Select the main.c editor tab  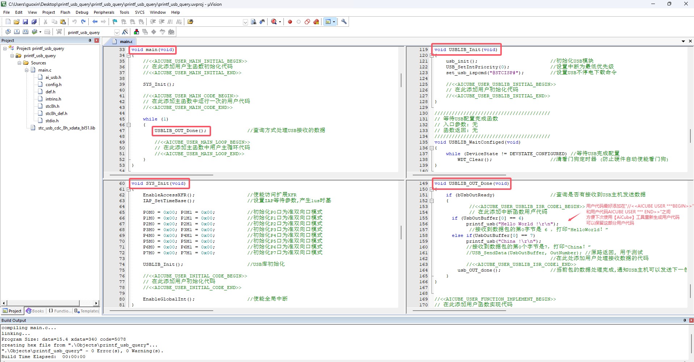123,42
